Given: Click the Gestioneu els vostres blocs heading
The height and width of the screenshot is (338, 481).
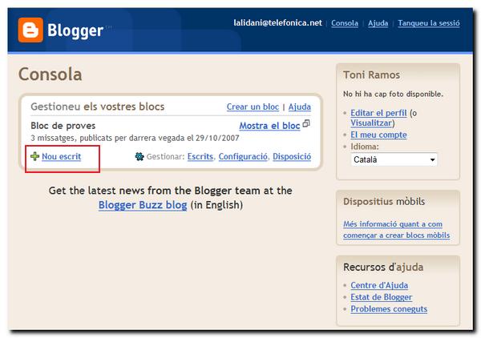Looking at the screenshot, I should pos(98,107).
